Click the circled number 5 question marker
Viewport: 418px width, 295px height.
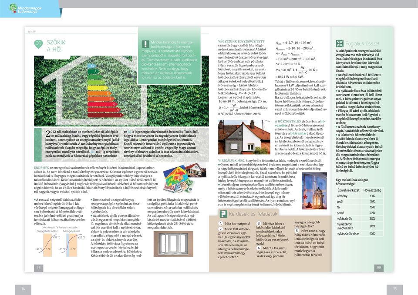tap(297, 231)
